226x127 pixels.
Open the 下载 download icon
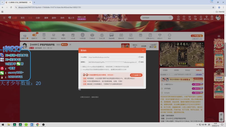(190, 17)
